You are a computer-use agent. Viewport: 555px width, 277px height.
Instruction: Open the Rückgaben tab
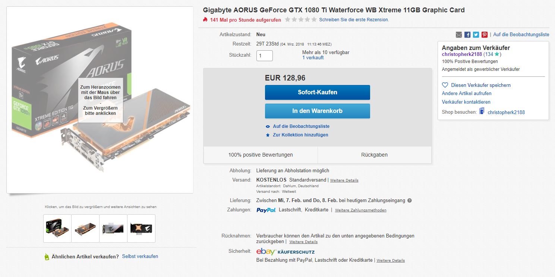[374, 155]
